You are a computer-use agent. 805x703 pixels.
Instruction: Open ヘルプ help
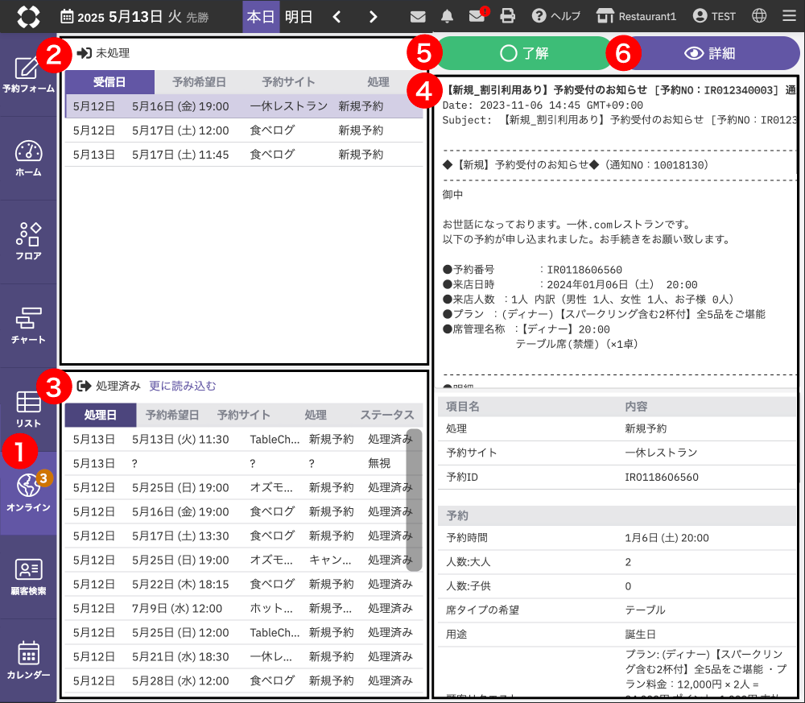(556, 16)
